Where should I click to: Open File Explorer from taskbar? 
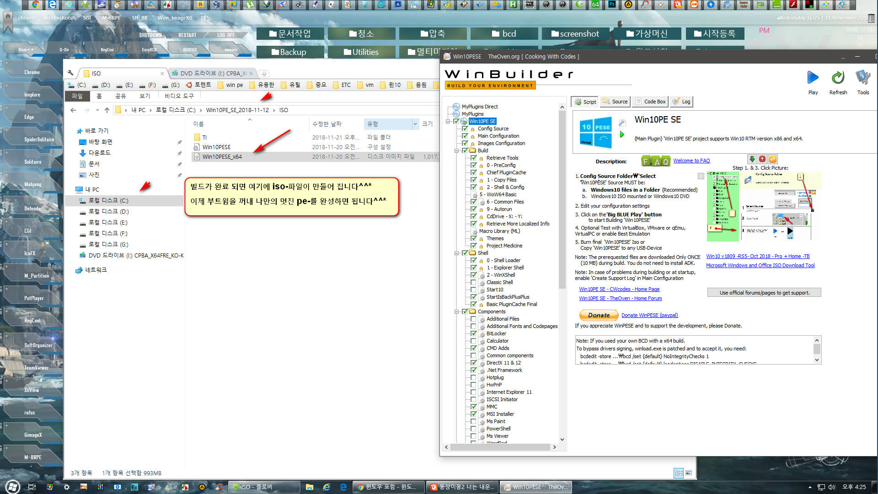(310, 487)
